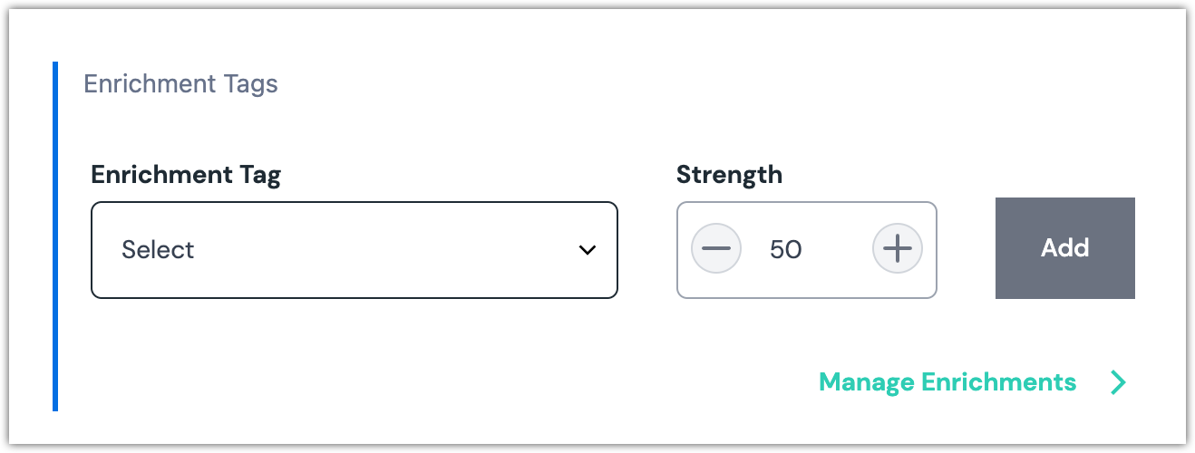Increase strength with the plus button

[x=897, y=248]
